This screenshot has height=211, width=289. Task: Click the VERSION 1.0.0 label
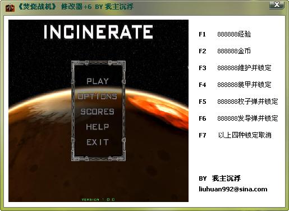[x=98, y=200]
